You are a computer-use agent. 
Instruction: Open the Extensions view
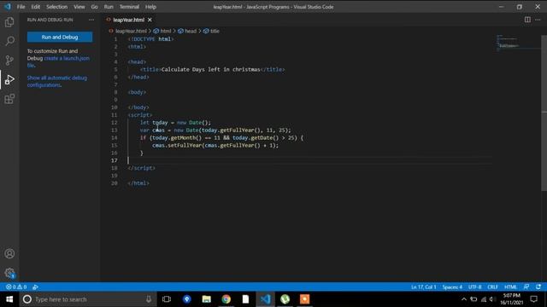tap(9, 99)
